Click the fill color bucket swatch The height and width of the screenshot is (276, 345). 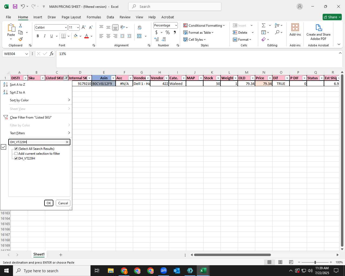(75, 36)
